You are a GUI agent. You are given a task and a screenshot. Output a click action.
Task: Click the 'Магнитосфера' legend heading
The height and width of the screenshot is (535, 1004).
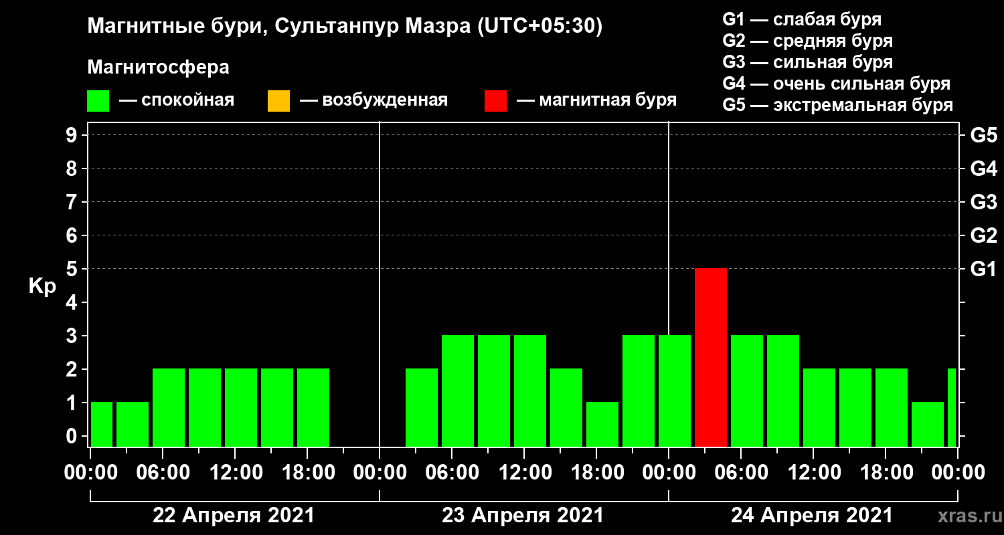click(159, 68)
